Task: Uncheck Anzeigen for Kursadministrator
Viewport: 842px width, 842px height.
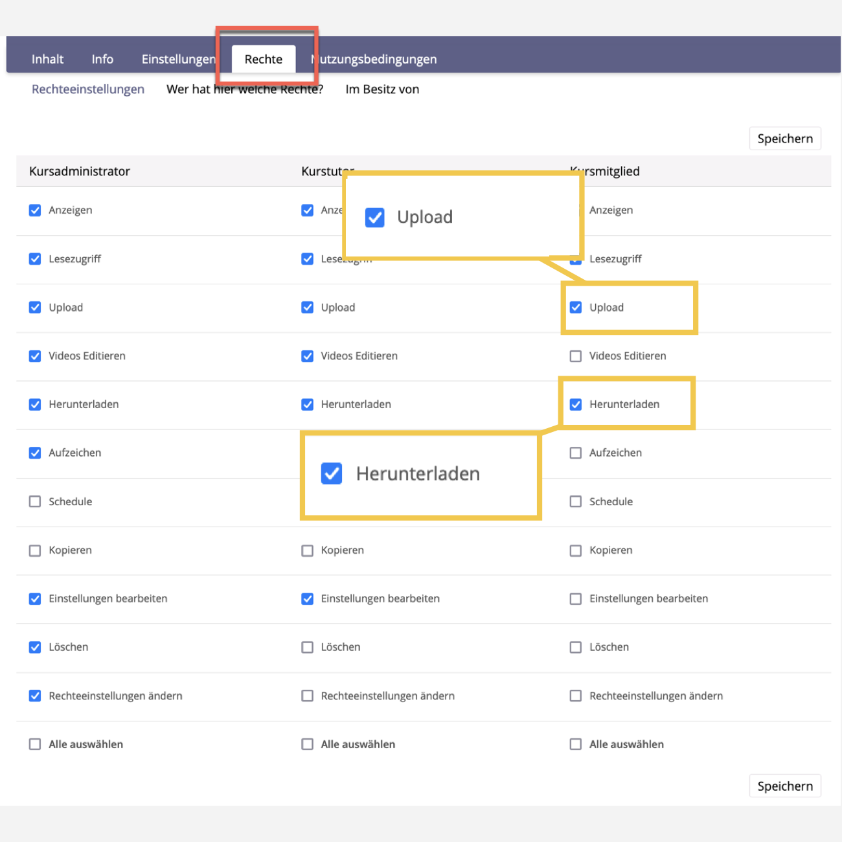Action: (35, 210)
